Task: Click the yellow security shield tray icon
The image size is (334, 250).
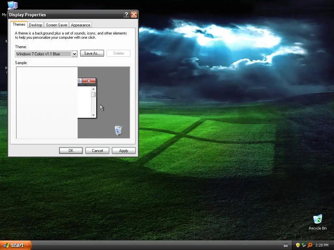Action: (x=298, y=245)
